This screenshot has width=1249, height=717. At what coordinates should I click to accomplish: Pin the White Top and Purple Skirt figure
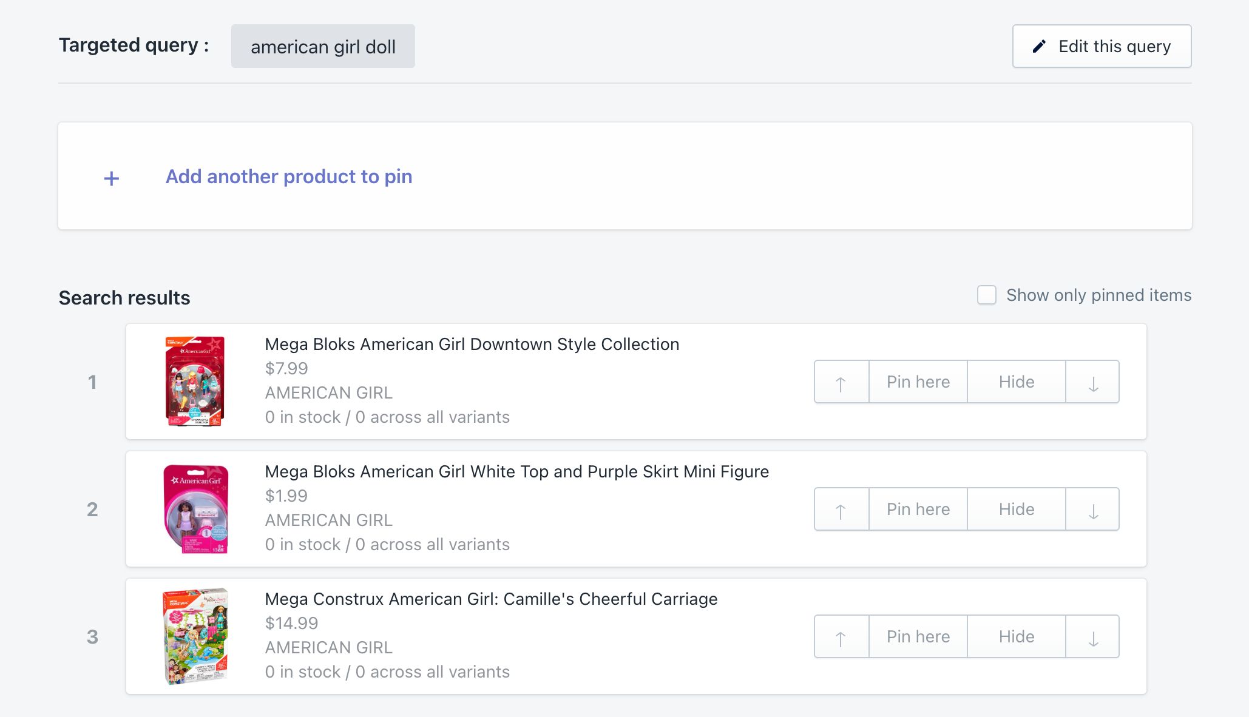(918, 509)
